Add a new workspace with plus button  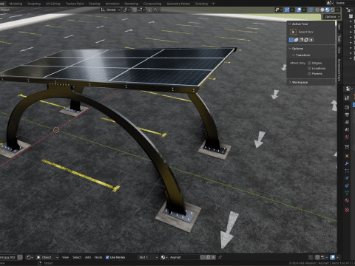coord(213,4)
